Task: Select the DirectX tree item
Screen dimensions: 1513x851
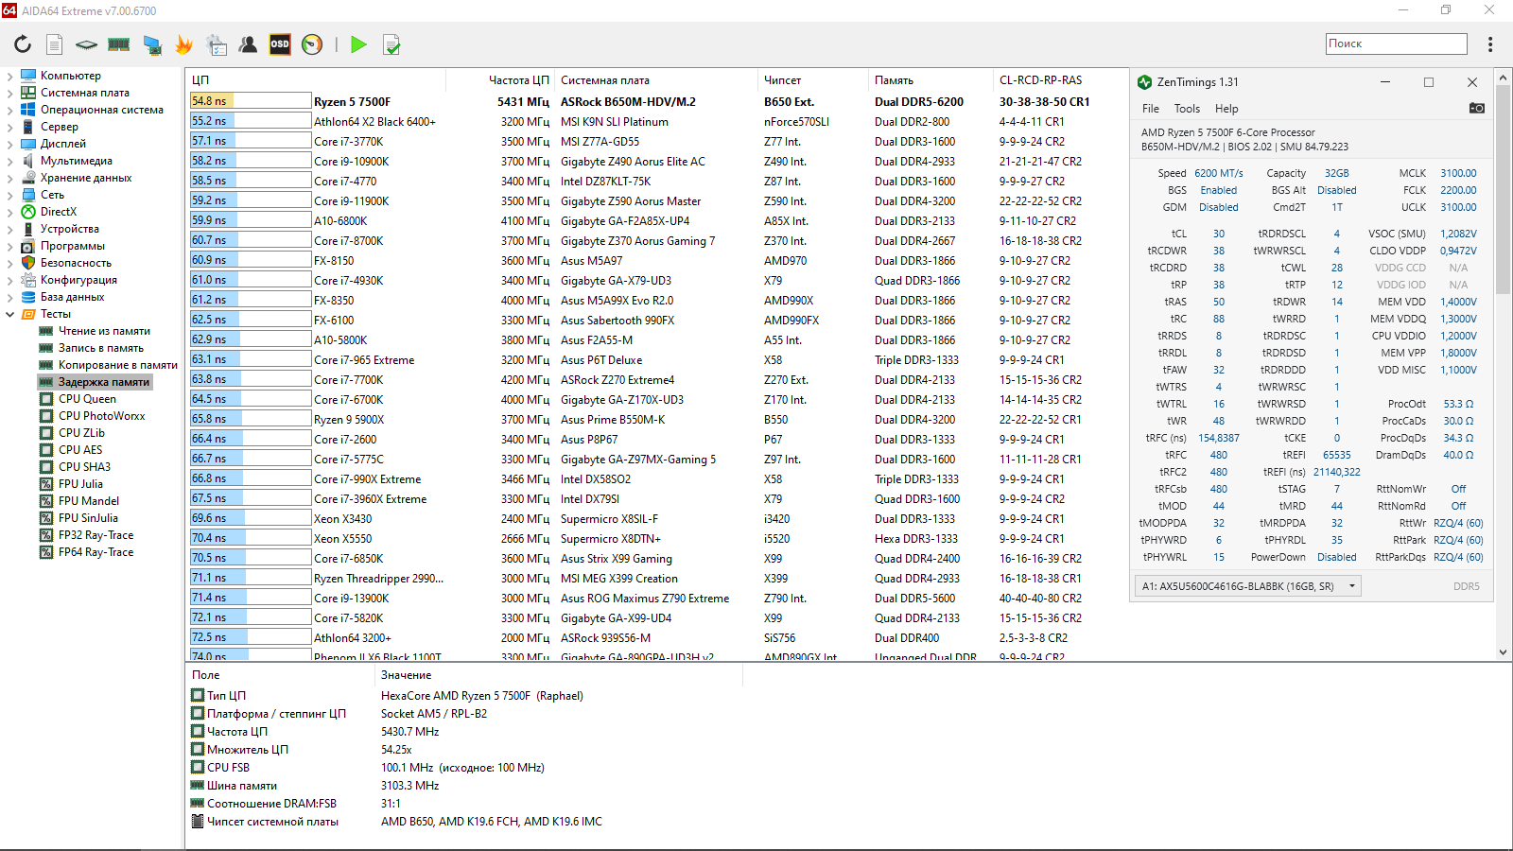Action: 59,212
